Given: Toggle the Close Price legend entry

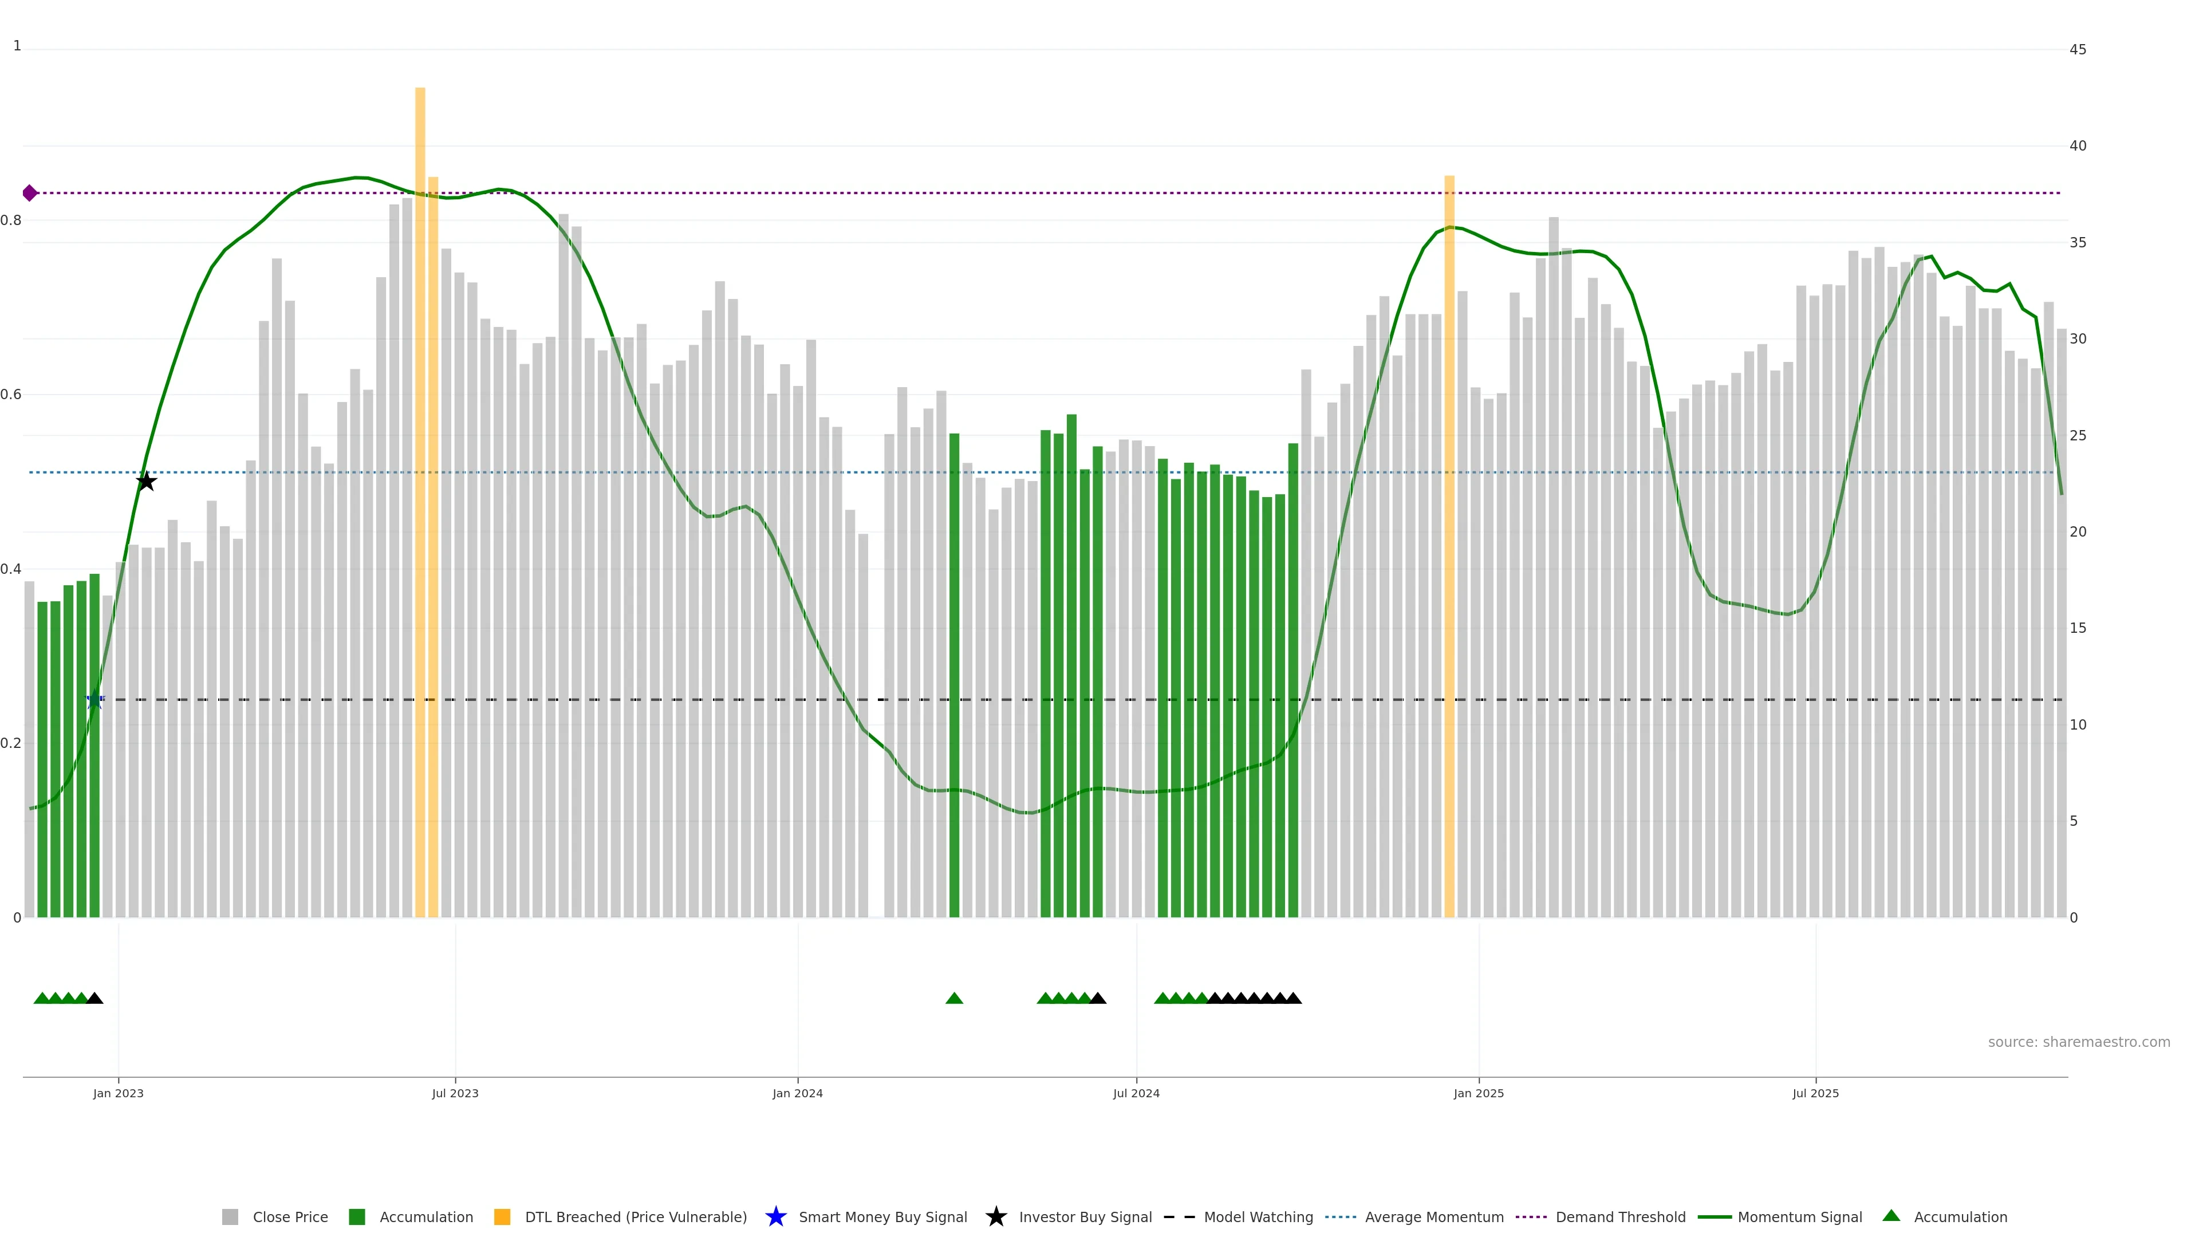Looking at the screenshot, I should [x=289, y=1216].
